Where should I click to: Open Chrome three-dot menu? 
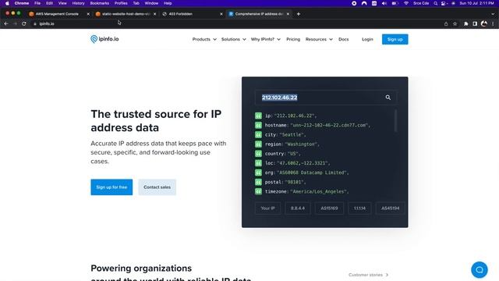[x=493, y=23]
